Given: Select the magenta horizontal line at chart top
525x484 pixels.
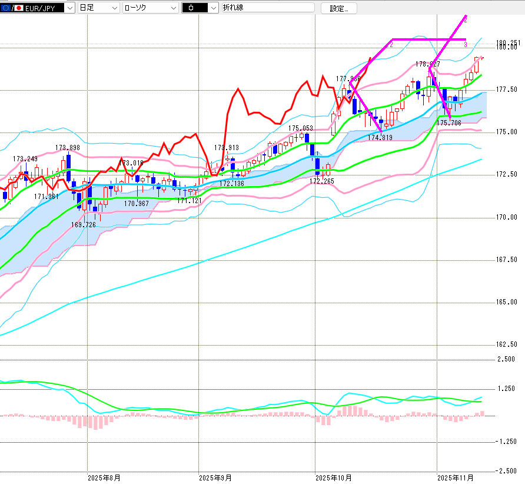Looking at the screenshot, I should coord(428,39).
